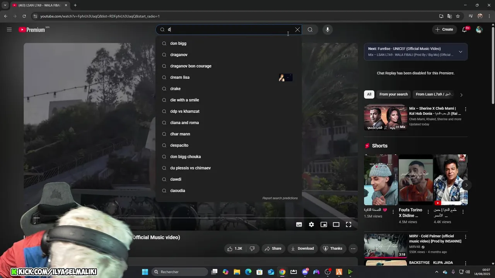Open options for MIRV Cold Palmer video
Viewport: 495px width, 278px height.
[x=465, y=237]
